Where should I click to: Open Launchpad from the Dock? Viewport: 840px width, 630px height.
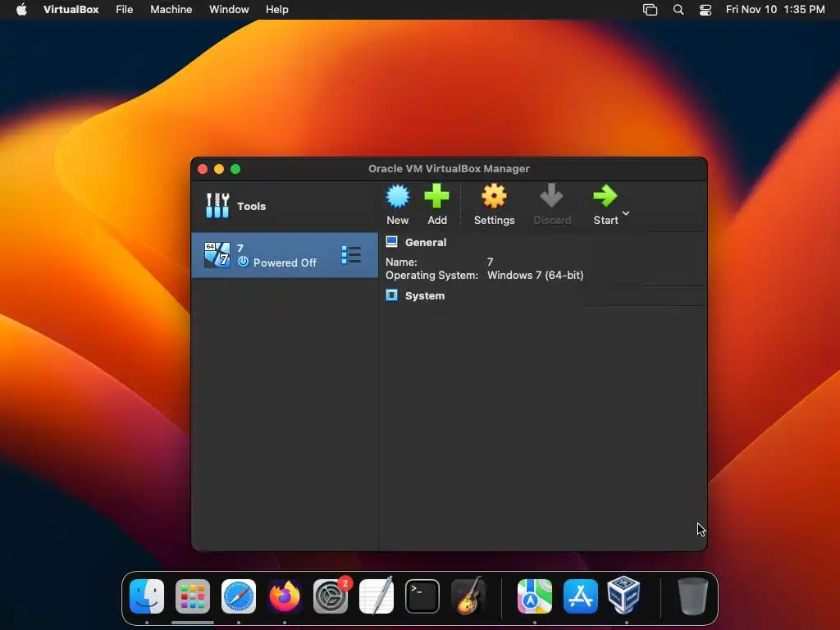[x=192, y=596]
